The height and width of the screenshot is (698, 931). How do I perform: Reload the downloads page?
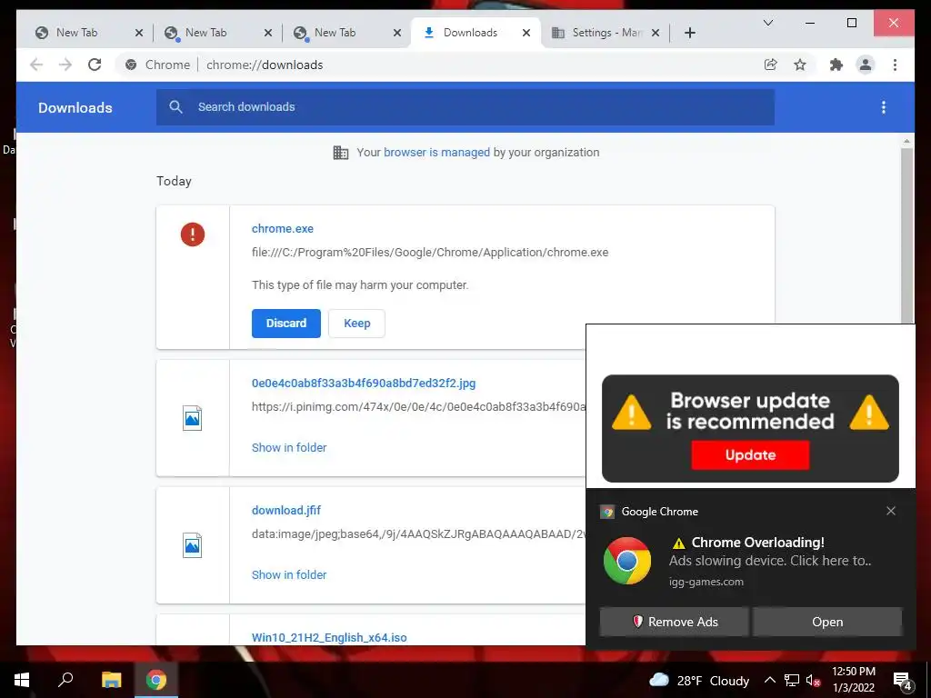[x=95, y=65]
